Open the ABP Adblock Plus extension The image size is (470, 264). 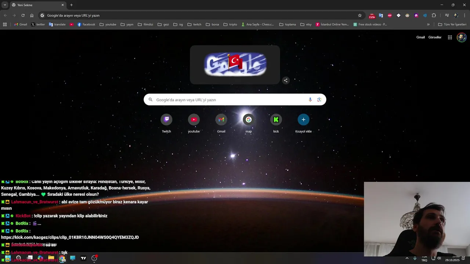(x=390, y=15)
